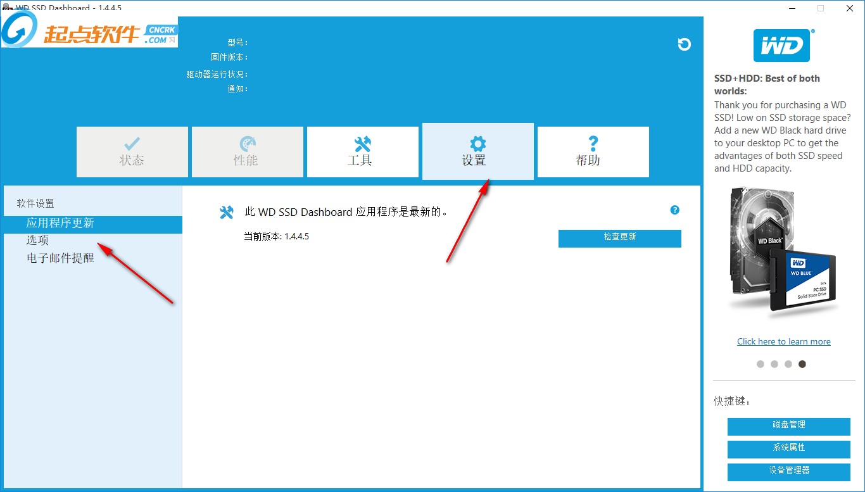
Task: Go to the 帮助 (Help) tab
Action: (x=593, y=152)
